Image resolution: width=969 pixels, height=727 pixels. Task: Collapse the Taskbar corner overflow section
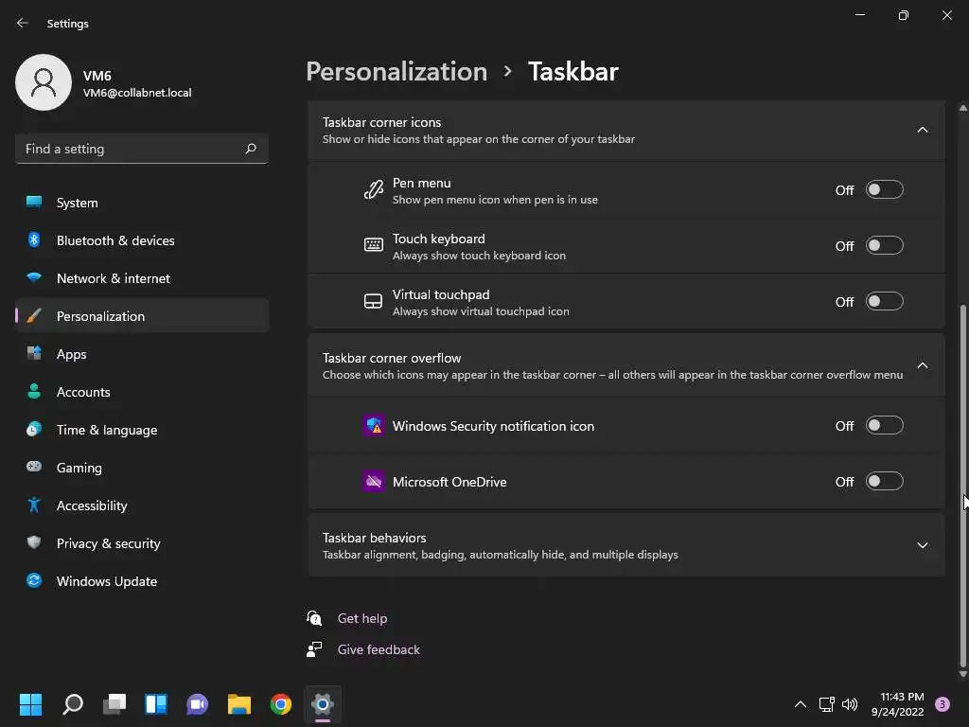point(922,365)
